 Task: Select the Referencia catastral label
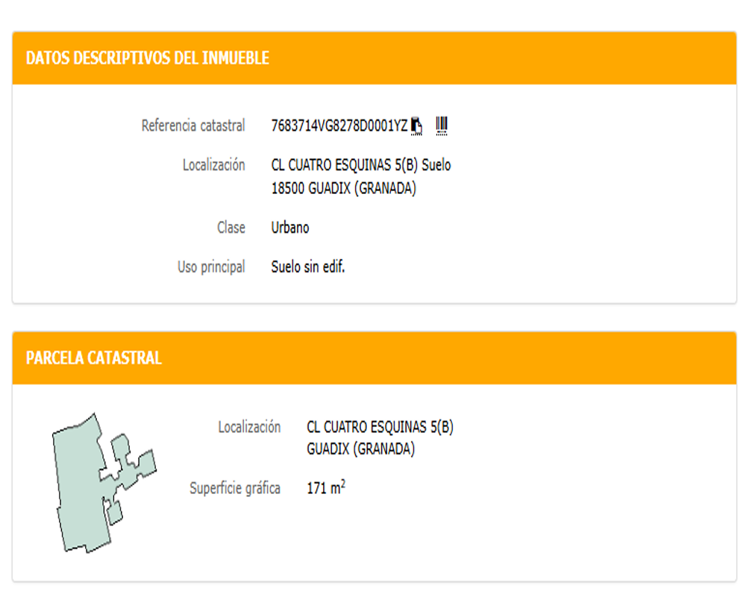(193, 125)
